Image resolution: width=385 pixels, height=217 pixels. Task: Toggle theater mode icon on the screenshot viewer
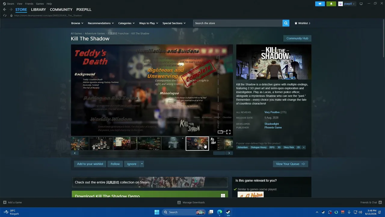point(220,132)
